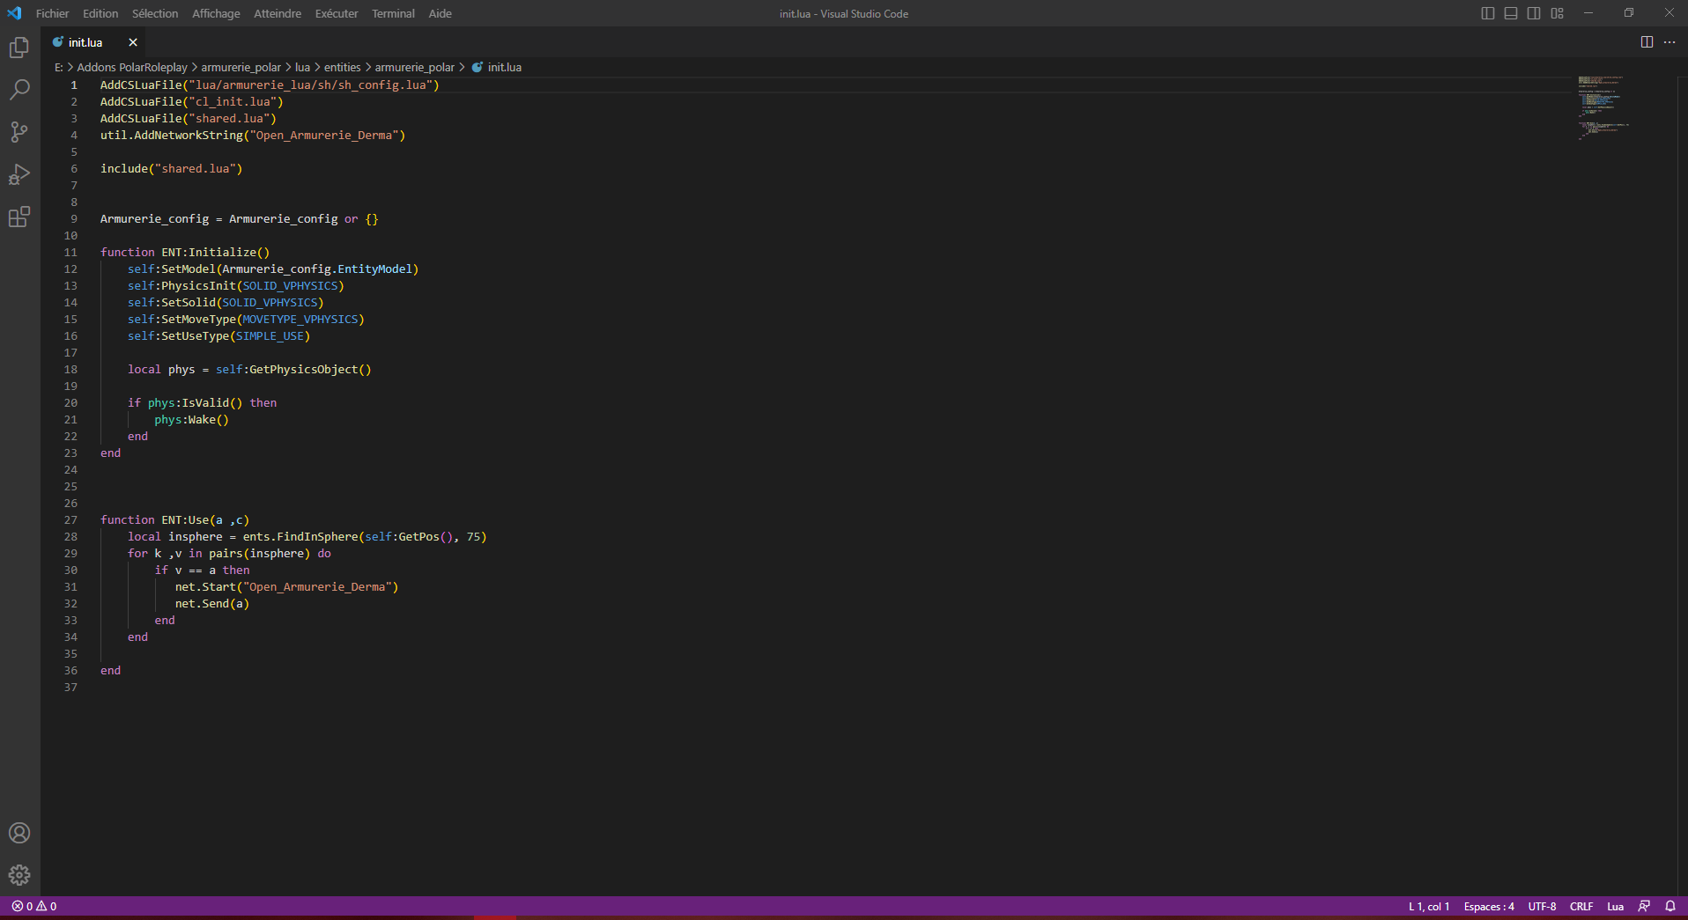Click line number 11 in the gutter
The image size is (1688, 920).
[x=70, y=252]
